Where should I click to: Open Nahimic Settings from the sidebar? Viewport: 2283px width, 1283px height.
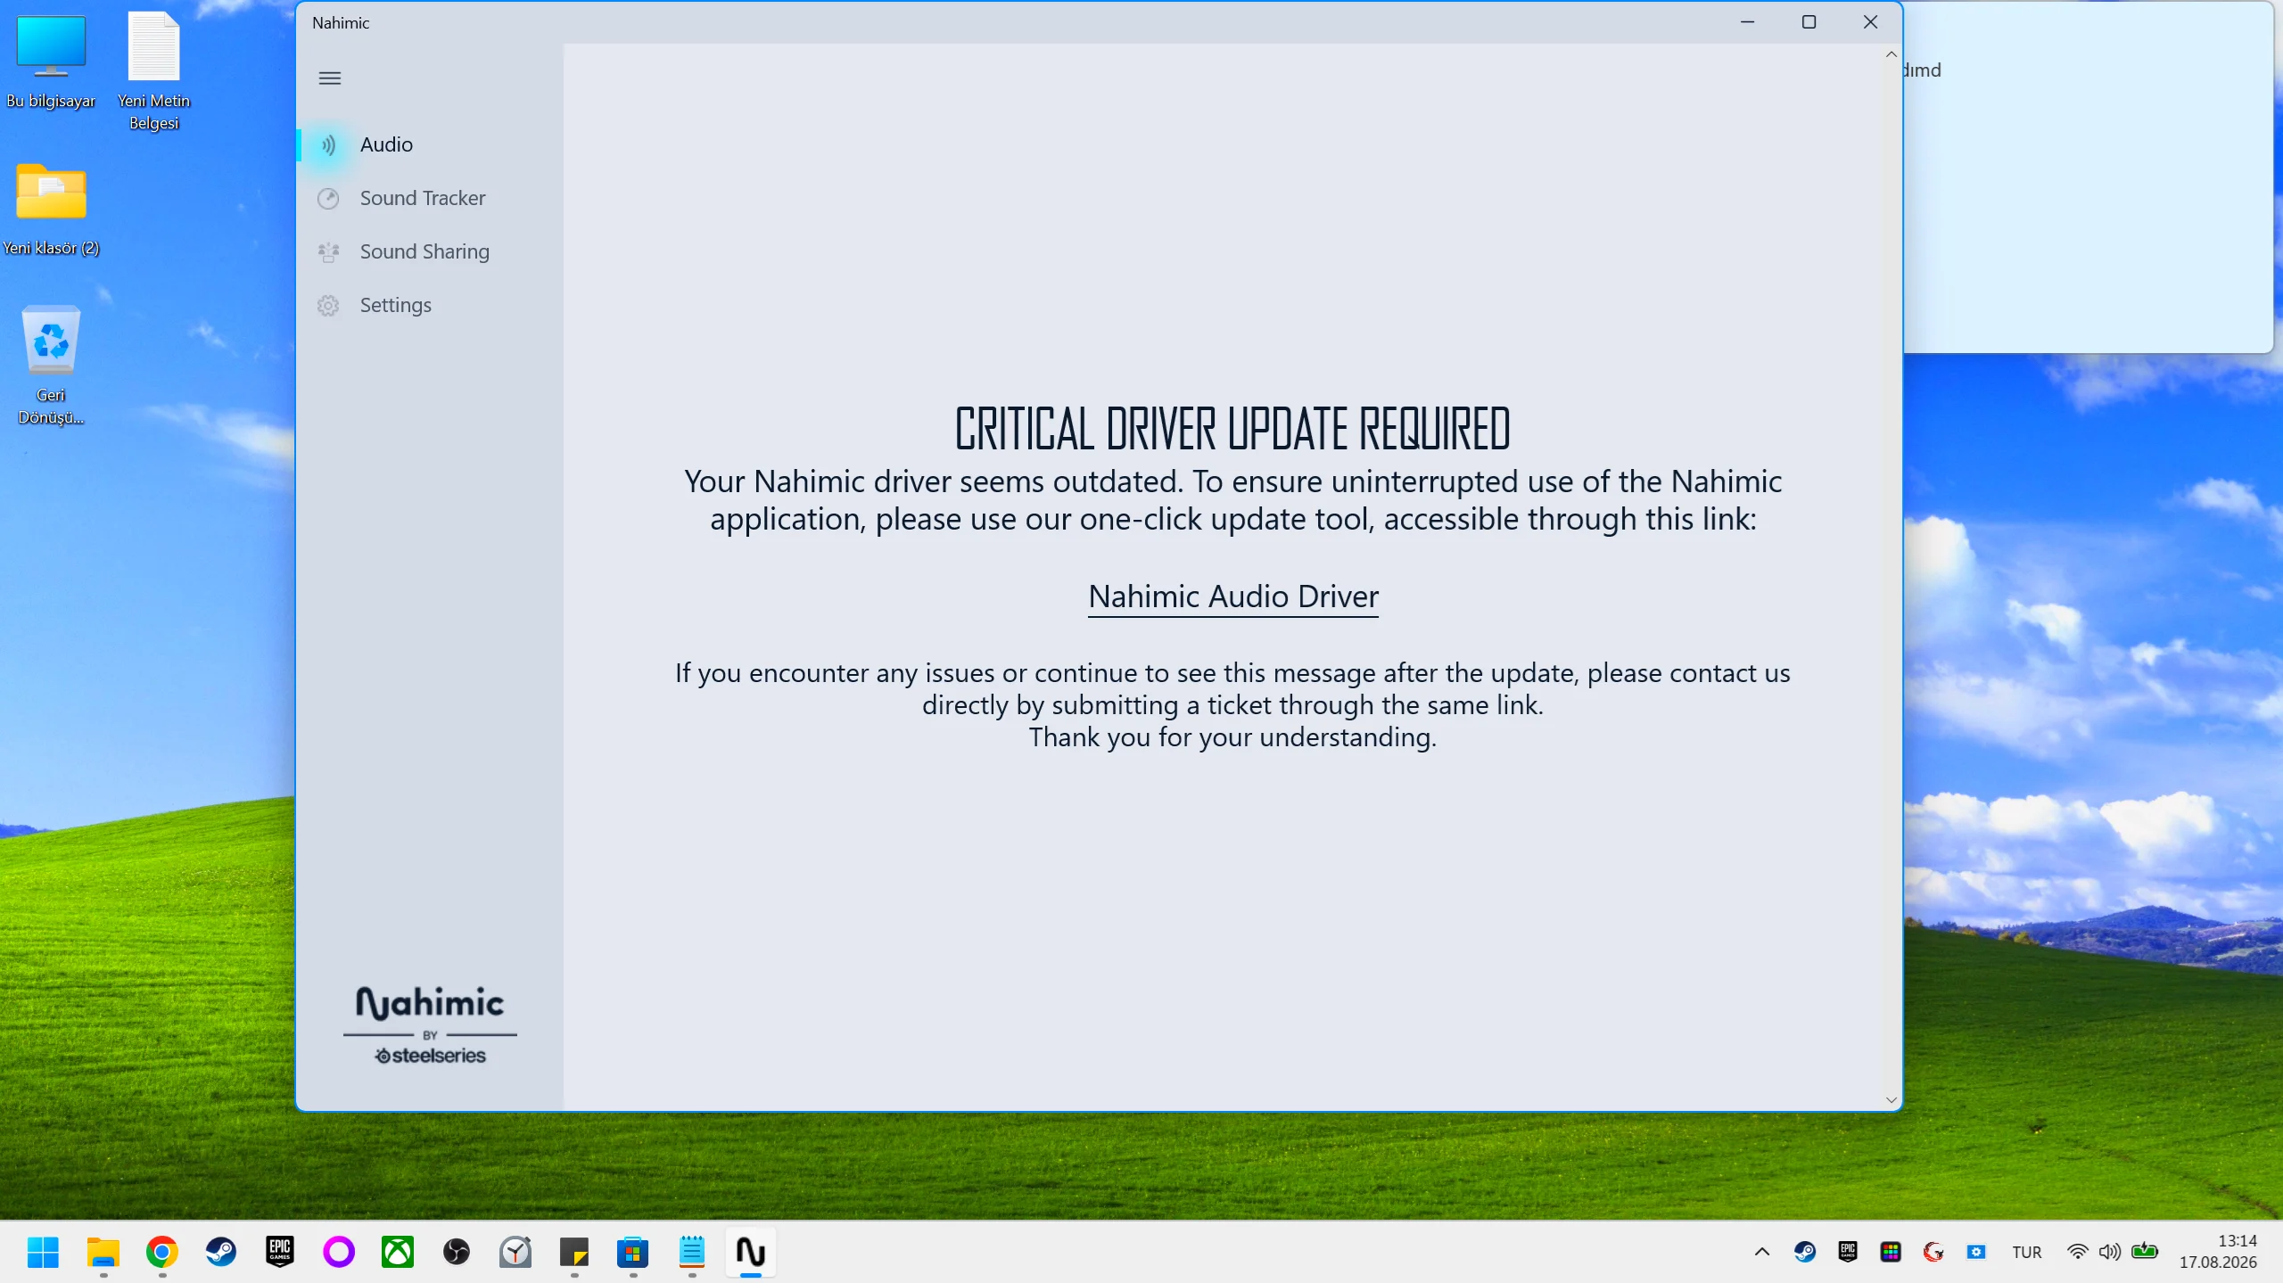[430, 305]
